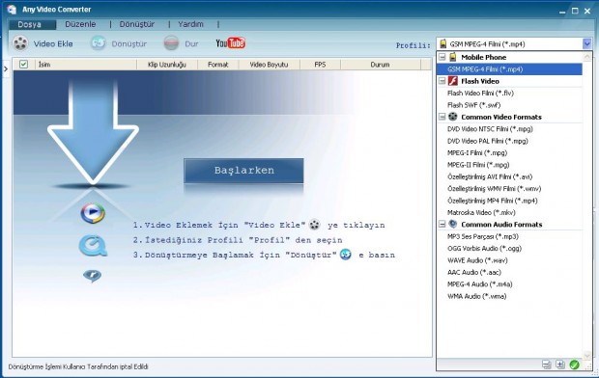Click the Video Boyutu column header

point(269,65)
